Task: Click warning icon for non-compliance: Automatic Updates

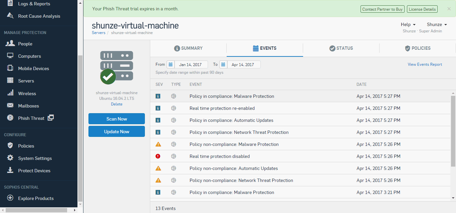Action: tap(158, 168)
